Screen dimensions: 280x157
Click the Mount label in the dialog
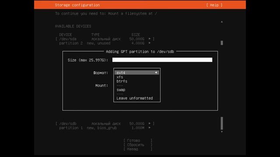point(101,85)
